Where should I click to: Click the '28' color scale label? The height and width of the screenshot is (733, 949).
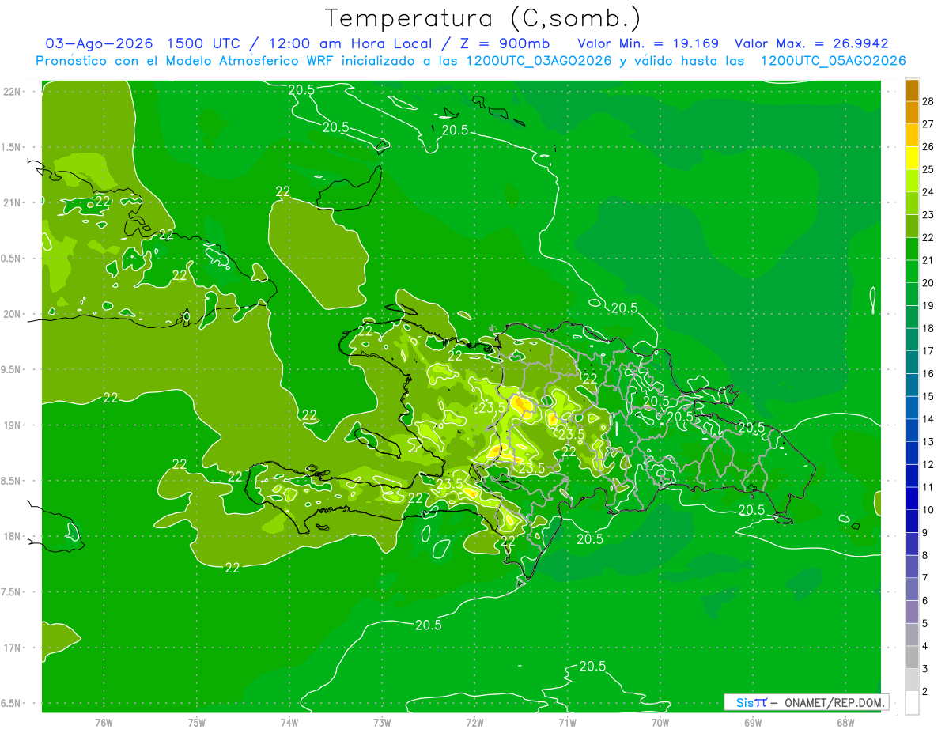coord(928,101)
